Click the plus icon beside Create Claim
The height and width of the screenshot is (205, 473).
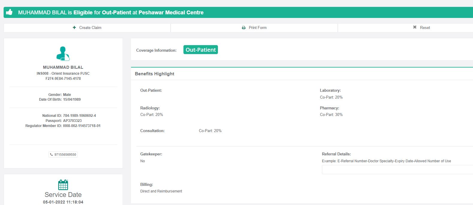coord(74,27)
